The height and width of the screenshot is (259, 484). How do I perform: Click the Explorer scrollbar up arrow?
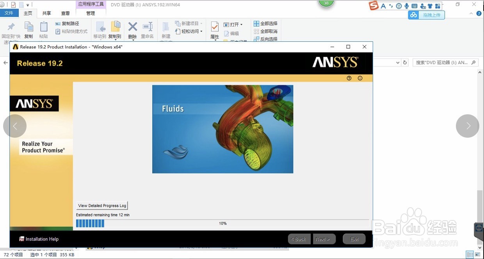[x=480, y=73]
